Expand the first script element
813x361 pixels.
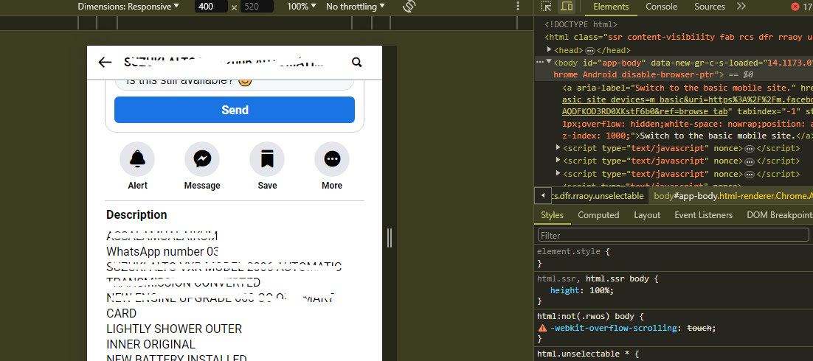click(558, 148)
